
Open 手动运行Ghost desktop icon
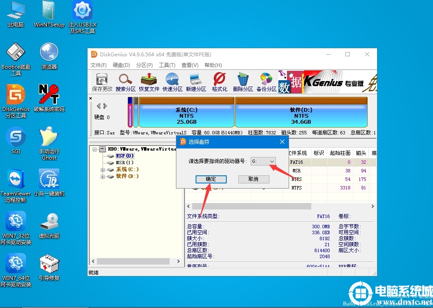tap(49, 144)
